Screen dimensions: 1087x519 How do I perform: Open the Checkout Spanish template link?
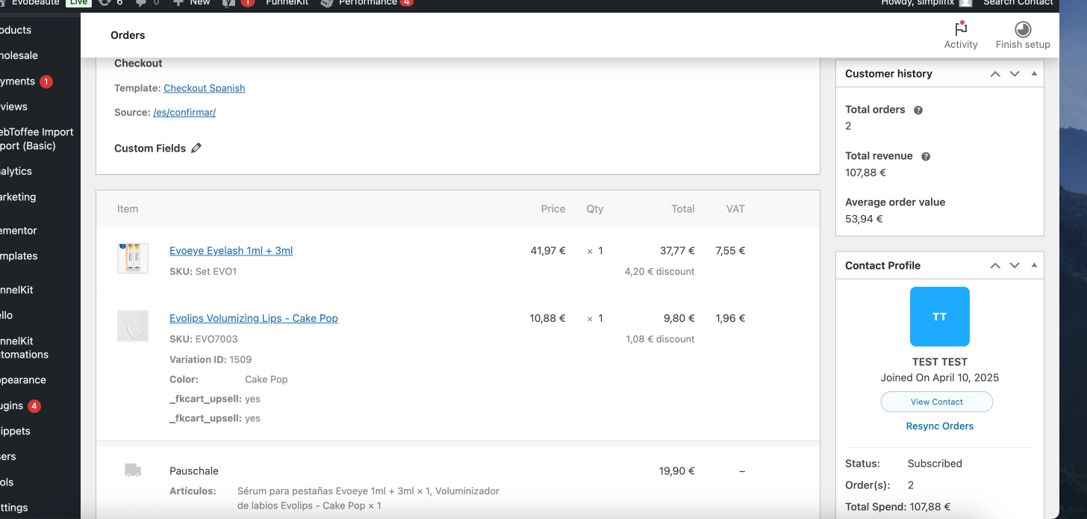(204, 88)
